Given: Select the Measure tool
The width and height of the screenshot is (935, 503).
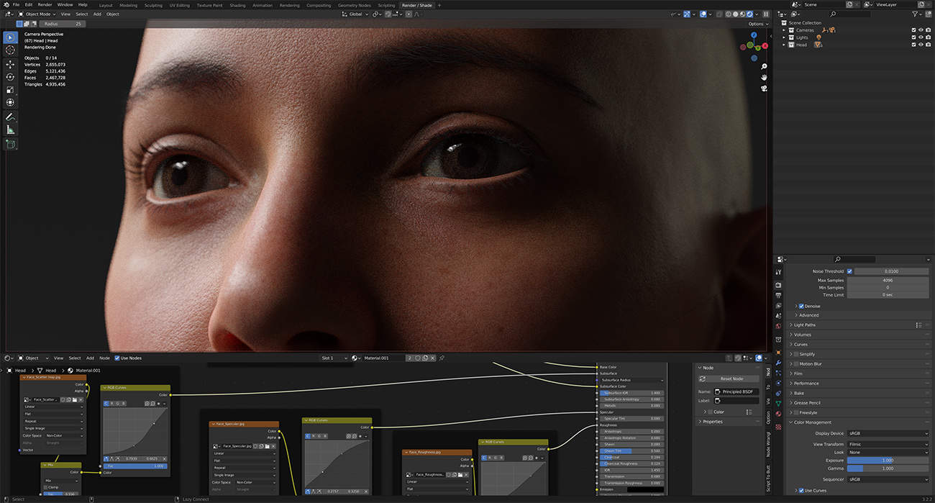Looking at the screenshot, I should tap(10, 129).
